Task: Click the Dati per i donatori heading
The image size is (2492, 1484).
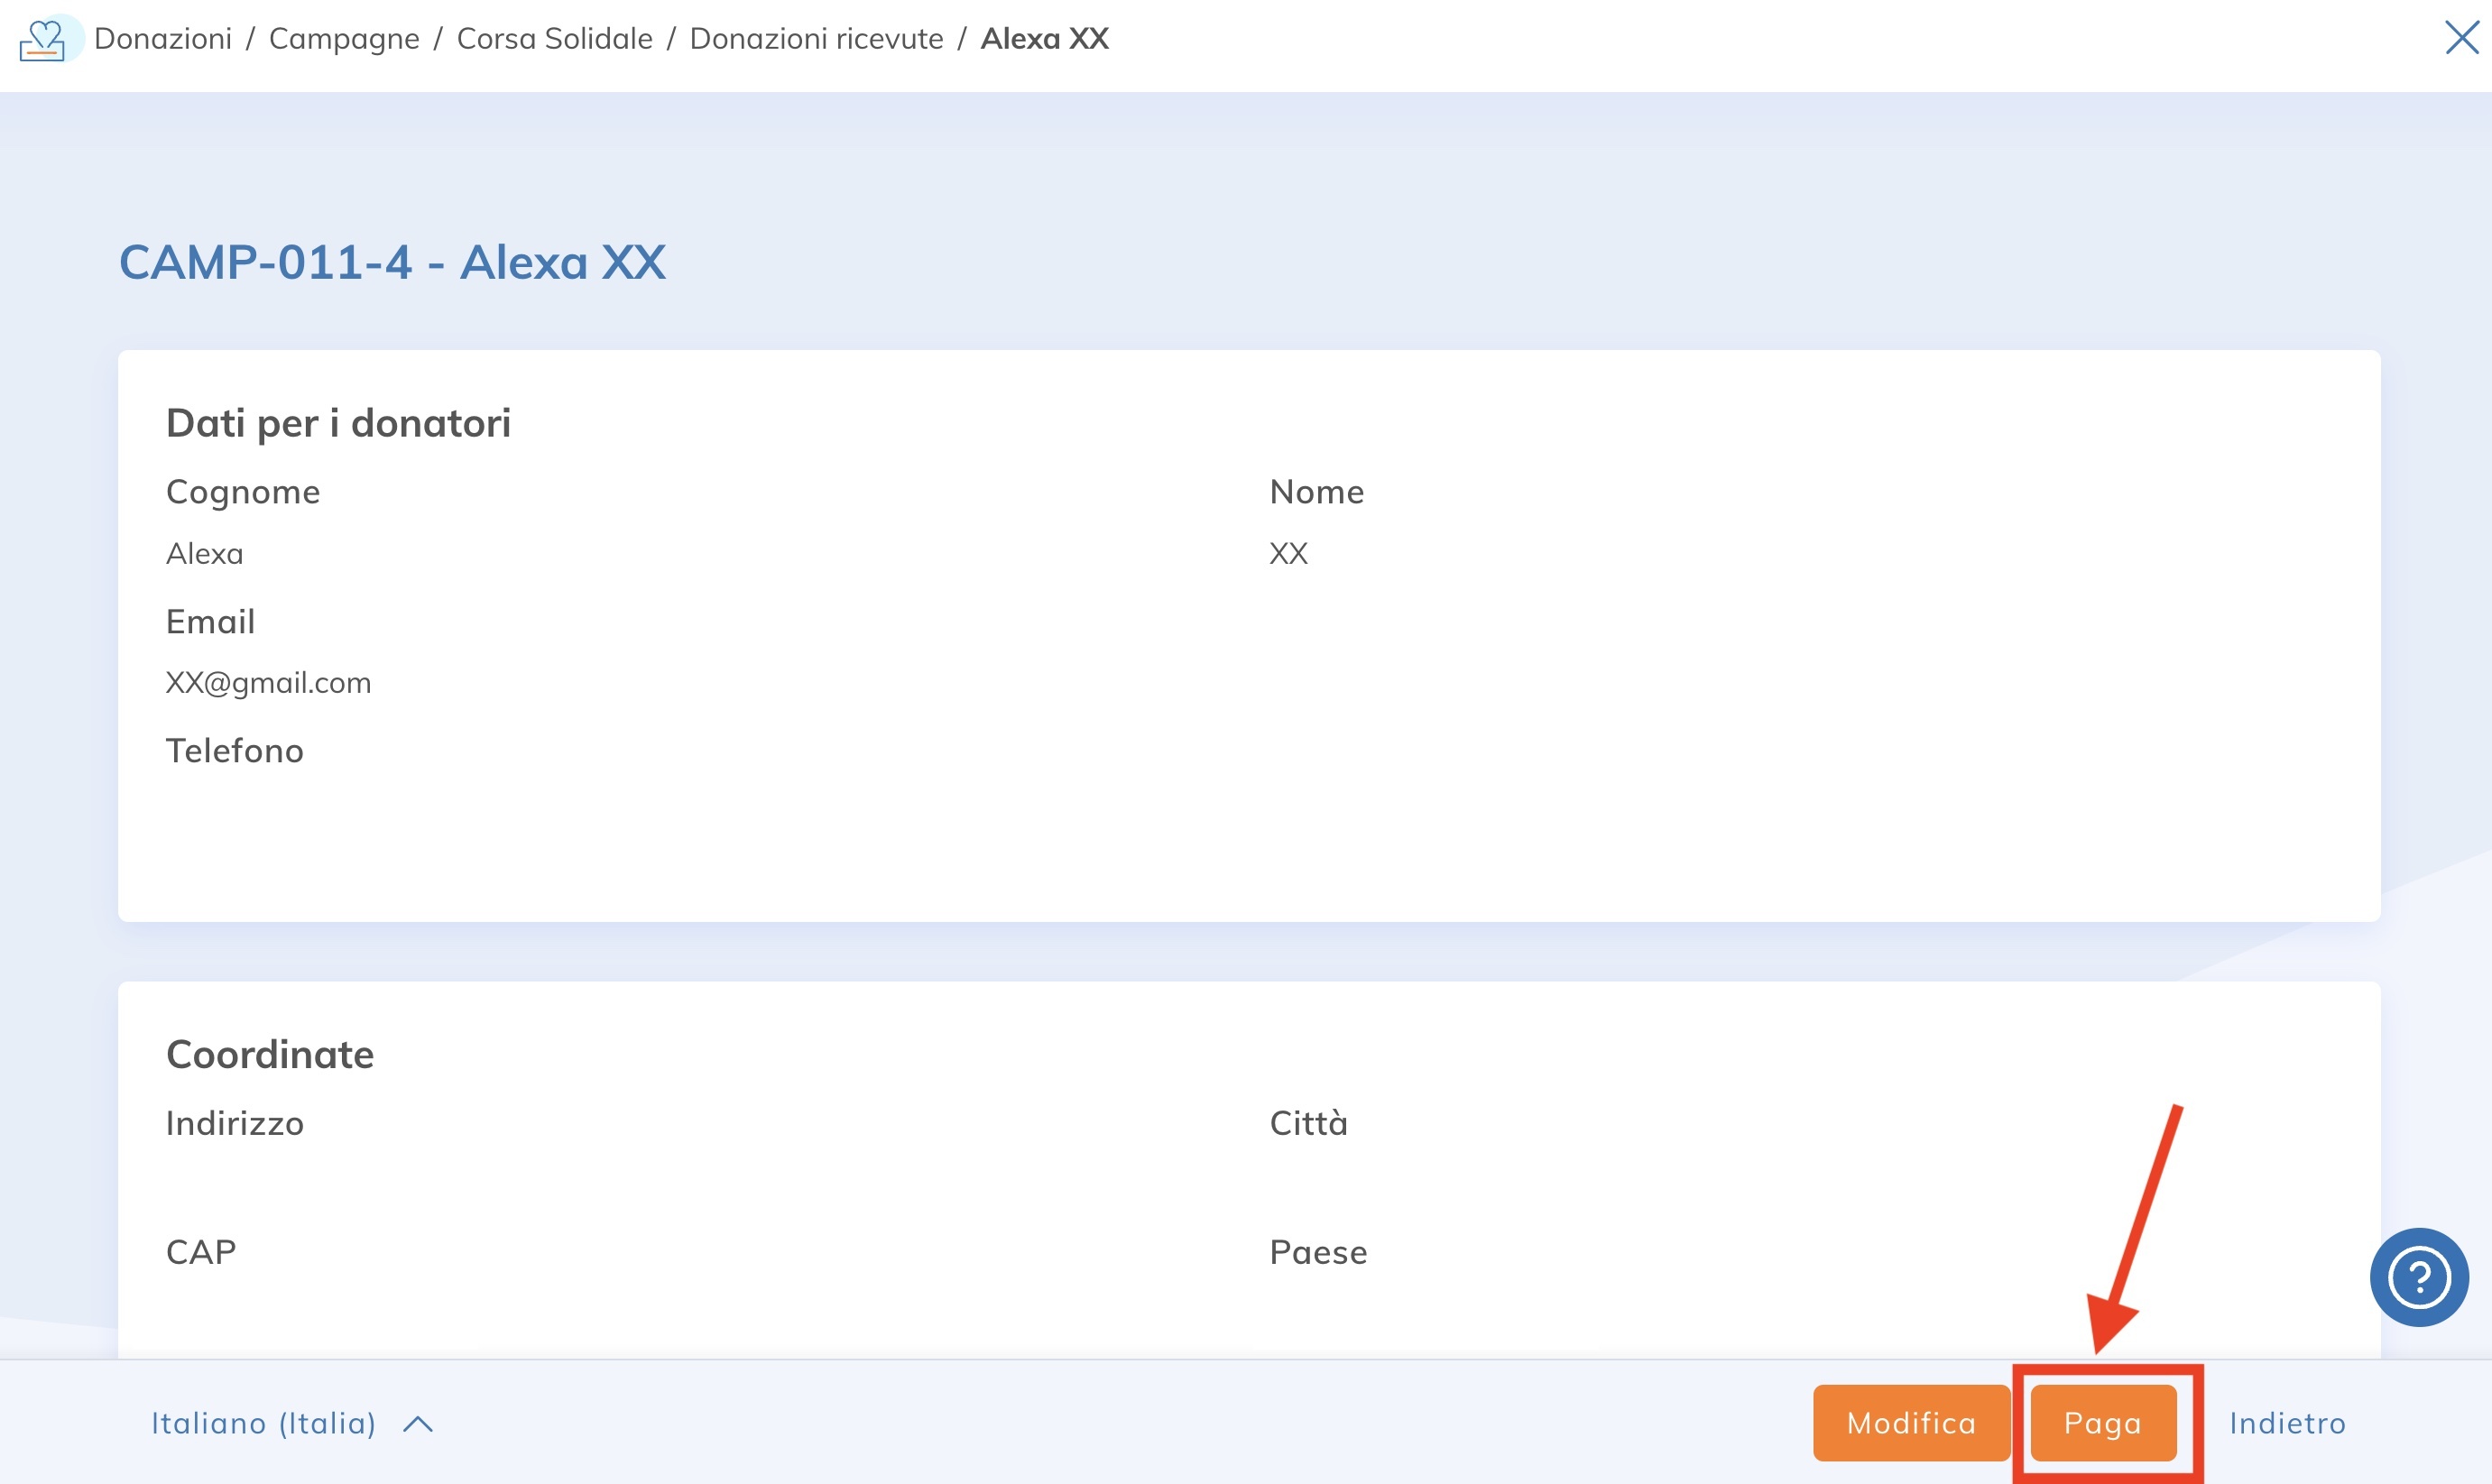Action: coord(338,423)
